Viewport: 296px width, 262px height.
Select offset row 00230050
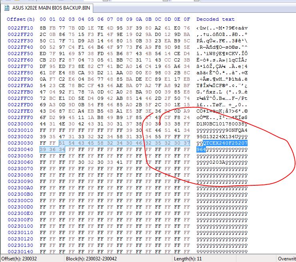(x=20, y=156)
